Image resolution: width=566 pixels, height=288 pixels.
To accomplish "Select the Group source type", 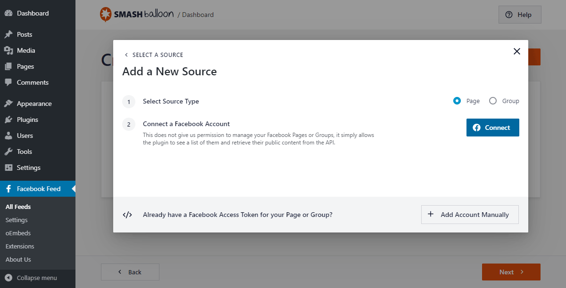I will click(x=493, y=101).
